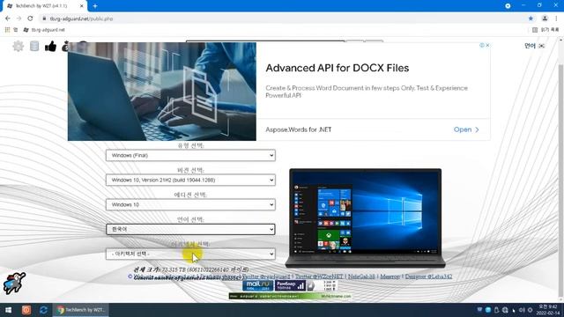Open the reading list button
This screenshot has height=317, width=564.
point(545,30)
